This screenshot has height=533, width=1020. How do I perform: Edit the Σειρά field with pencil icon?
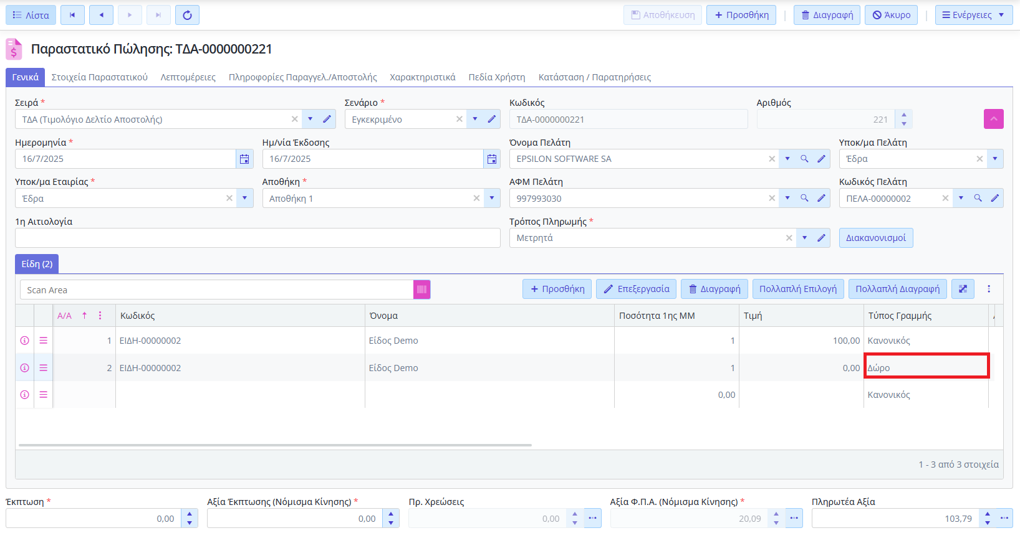327,119
